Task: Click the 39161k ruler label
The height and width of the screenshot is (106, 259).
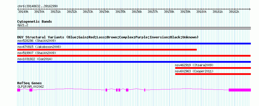Action: click(x=218, y=12)
